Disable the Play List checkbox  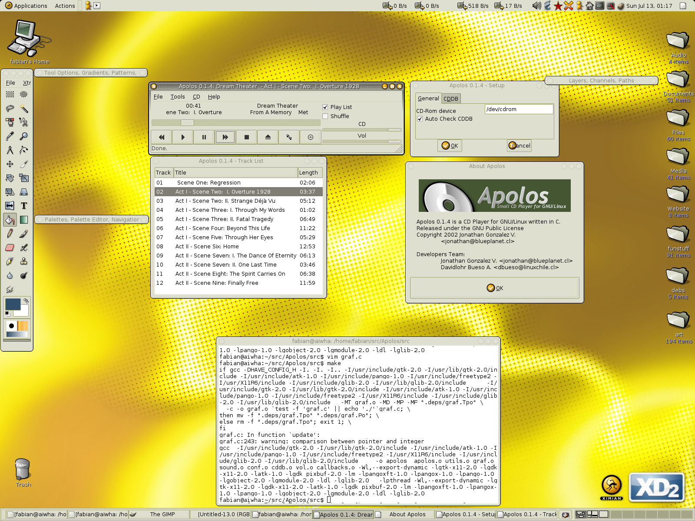[325, 107]
